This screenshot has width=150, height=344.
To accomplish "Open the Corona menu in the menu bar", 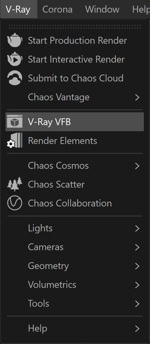I will [x=57, y=9].
